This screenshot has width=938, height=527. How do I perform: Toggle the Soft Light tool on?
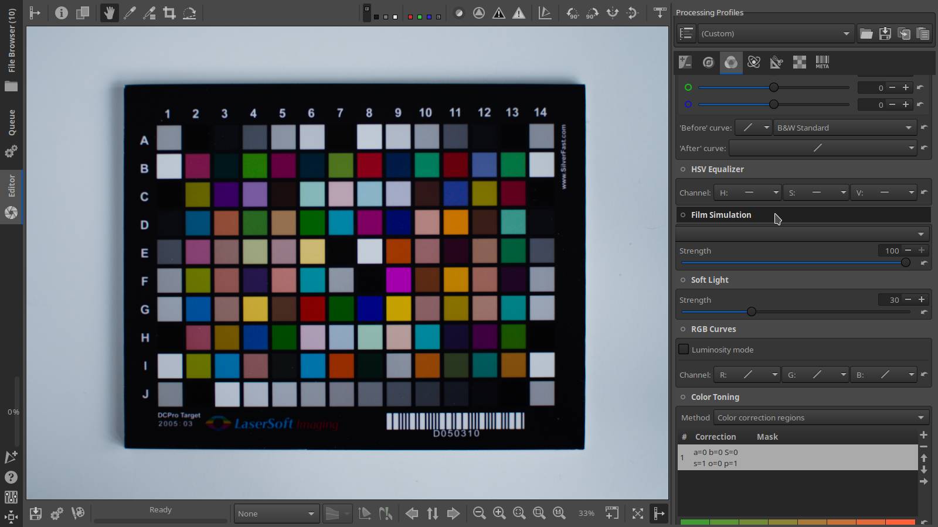683,280
